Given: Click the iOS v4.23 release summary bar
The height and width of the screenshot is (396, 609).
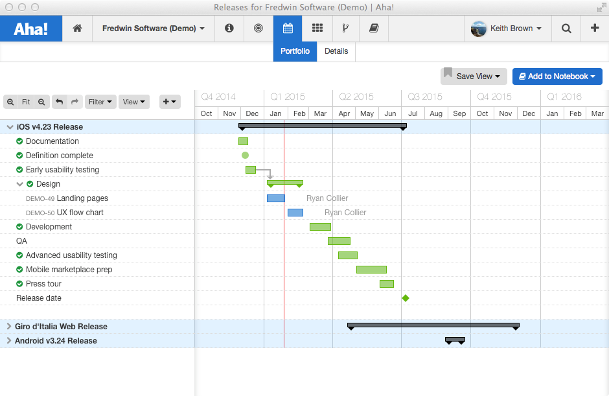Looking at the screenshot, I should click(323, 126).
